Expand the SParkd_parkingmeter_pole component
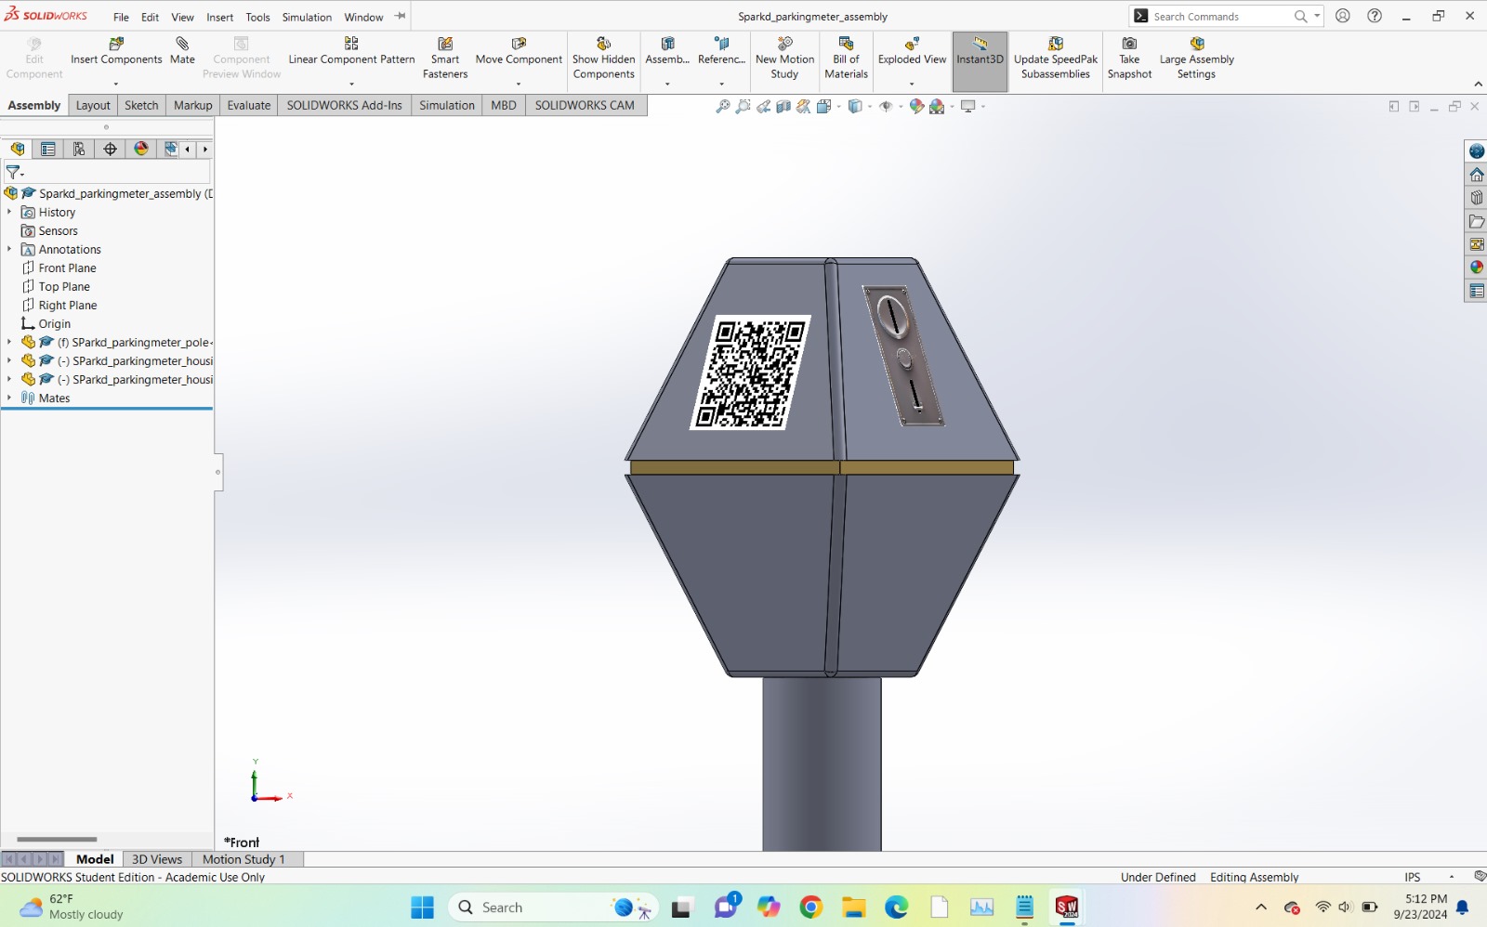This screenshot has height=927, width=1487. pyautogui.click(x=9, y=342)
